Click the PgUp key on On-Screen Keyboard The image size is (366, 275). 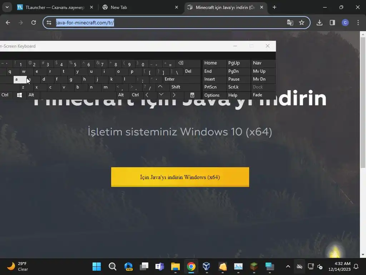(x=238, y=63)
